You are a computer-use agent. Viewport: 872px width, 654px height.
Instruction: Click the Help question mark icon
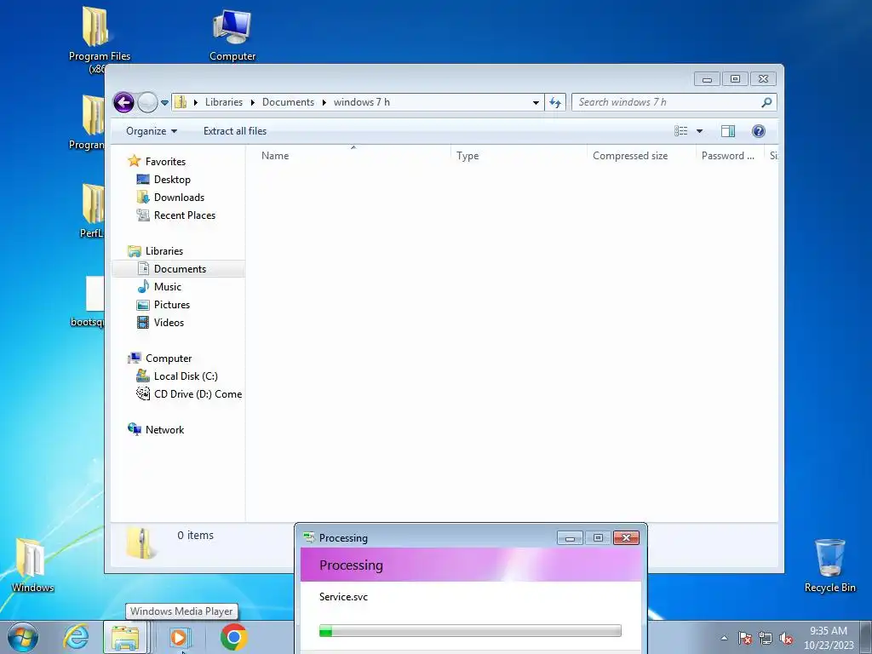point(759,131)
